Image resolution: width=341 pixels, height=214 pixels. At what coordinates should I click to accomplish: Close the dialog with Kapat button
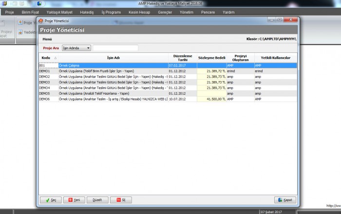point(285,200)
